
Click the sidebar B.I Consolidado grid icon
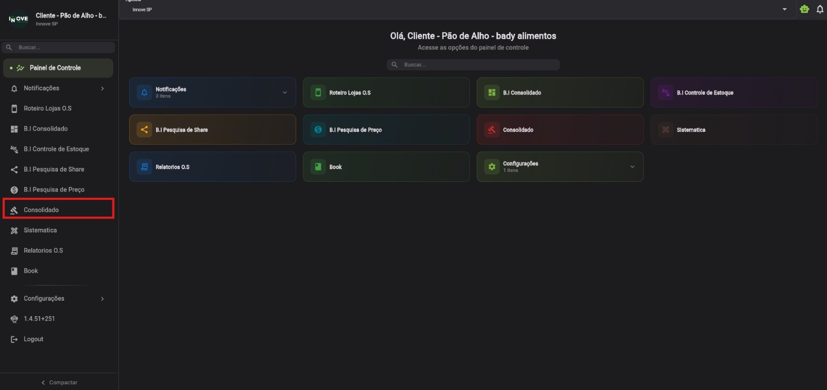click(x=14, y=129)
